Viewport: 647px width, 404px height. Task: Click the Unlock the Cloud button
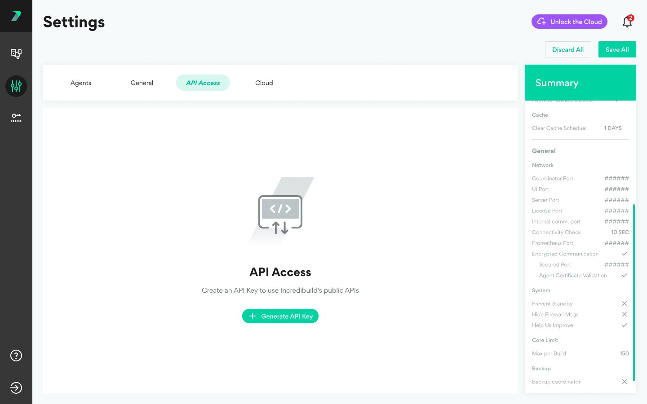click(x=569, y=22)
